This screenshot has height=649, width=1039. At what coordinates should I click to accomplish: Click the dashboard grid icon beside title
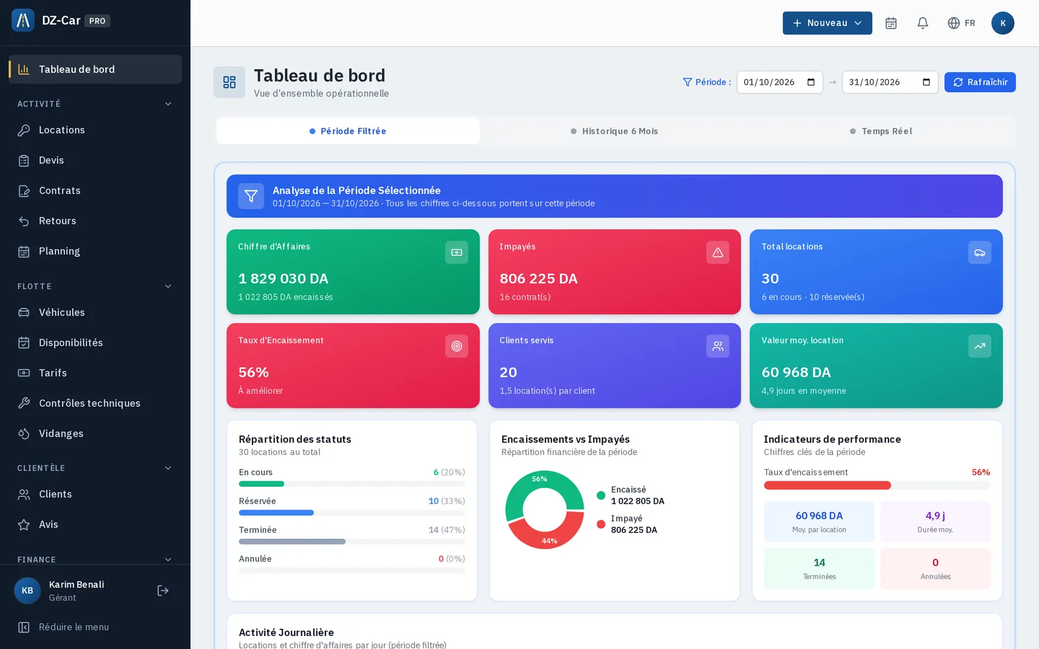229,82
